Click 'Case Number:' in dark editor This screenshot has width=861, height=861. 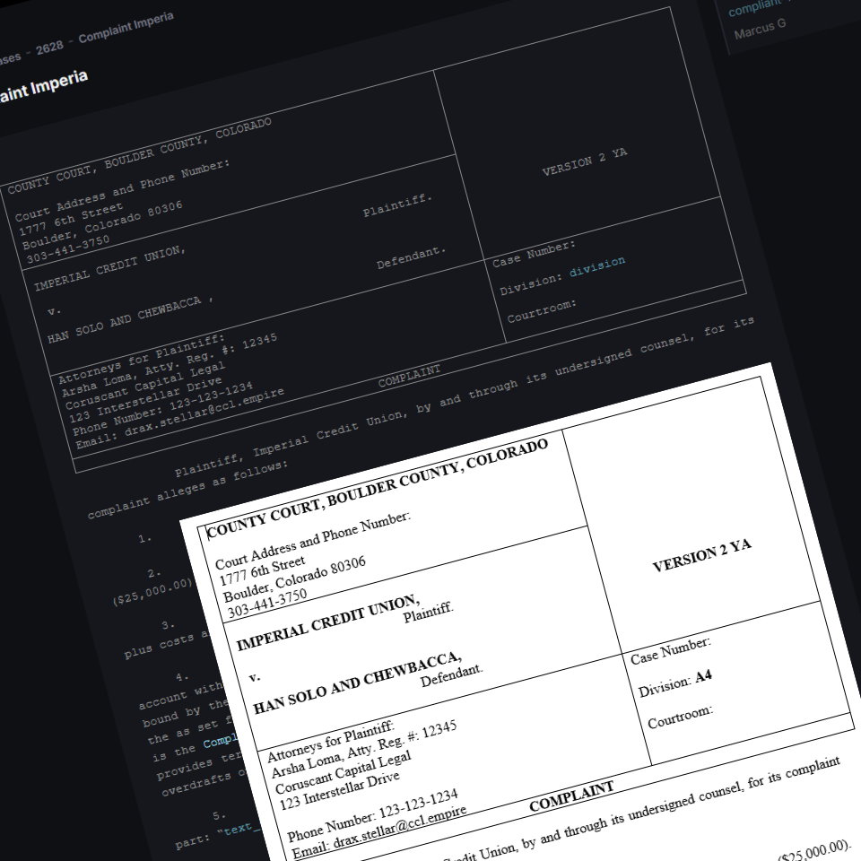coord(533,254)
